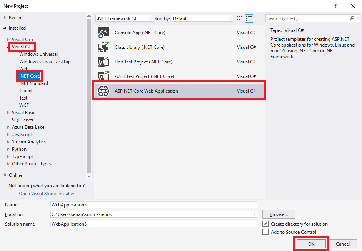Image resolution: width=362 pixels, height=251 pixels.
Task: Click the OK button
Action: click(311, 244)
